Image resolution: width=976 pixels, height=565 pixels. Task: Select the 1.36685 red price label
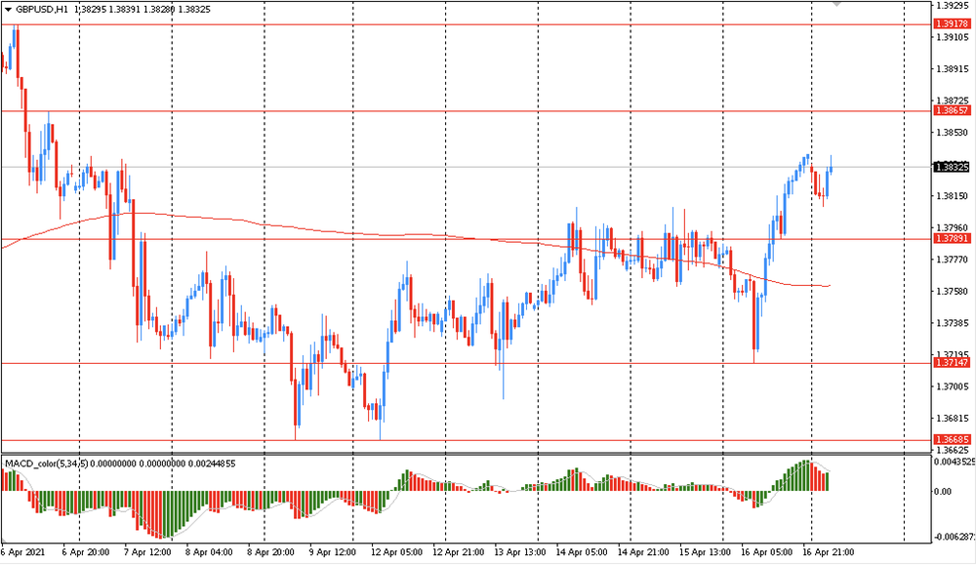[951, 439]
